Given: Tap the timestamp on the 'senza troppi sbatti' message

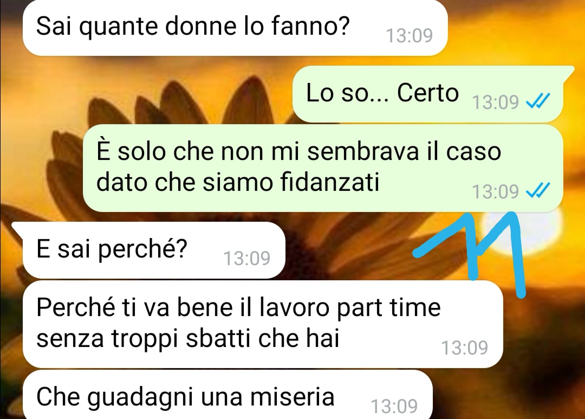Looking at the screenshot, I should point(465,347).
